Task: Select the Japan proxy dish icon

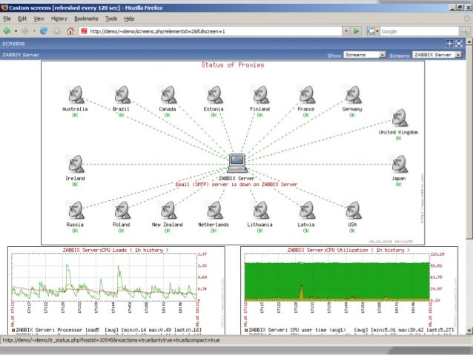Action: (x=399, y=164)
